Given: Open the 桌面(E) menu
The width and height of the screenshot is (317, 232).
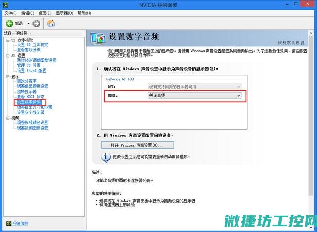Looking at the screenshot, I should click(x=45, y=13).
